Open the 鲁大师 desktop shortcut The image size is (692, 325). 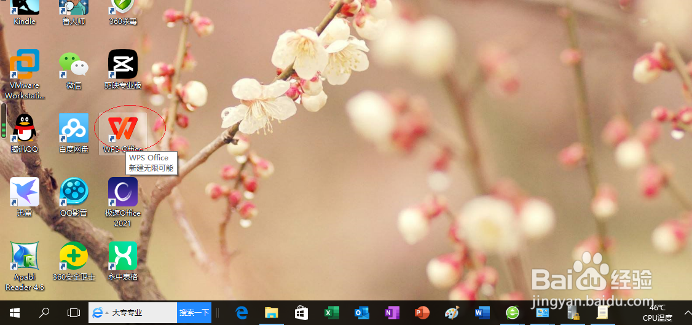pos(74,13)
